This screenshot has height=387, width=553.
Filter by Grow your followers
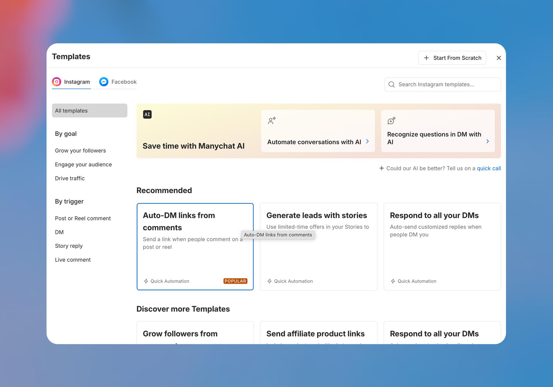click(80, 150)
